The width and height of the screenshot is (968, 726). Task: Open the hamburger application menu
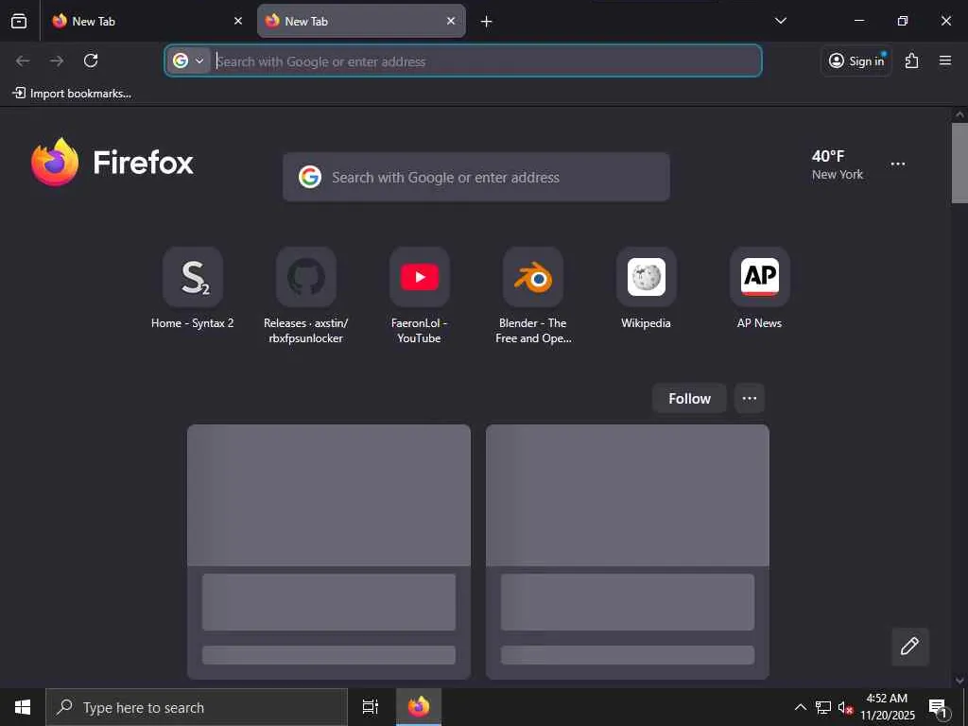click(945, 60)
